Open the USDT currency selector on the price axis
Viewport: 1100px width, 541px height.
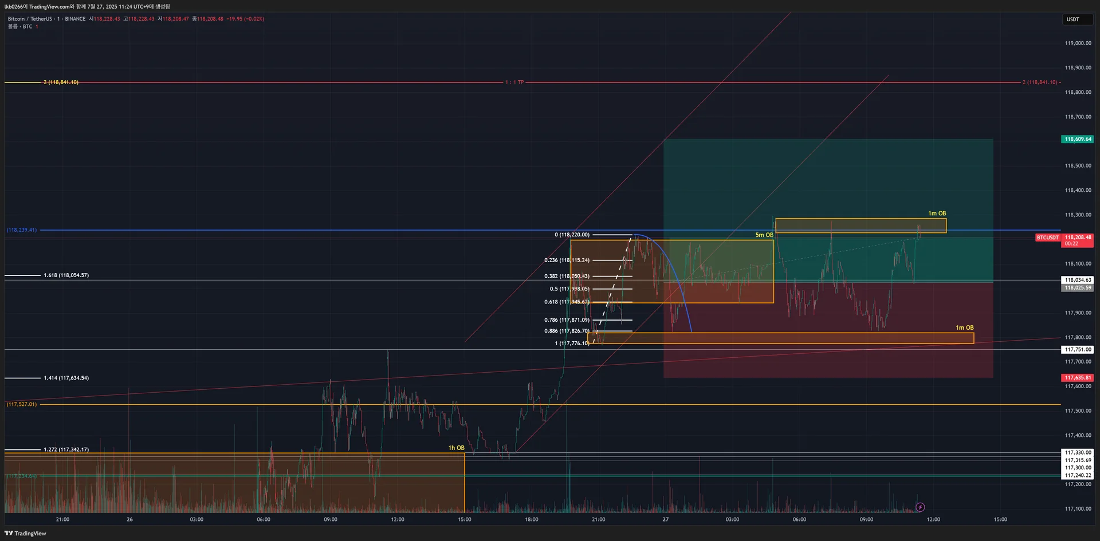click(1078, 19)
